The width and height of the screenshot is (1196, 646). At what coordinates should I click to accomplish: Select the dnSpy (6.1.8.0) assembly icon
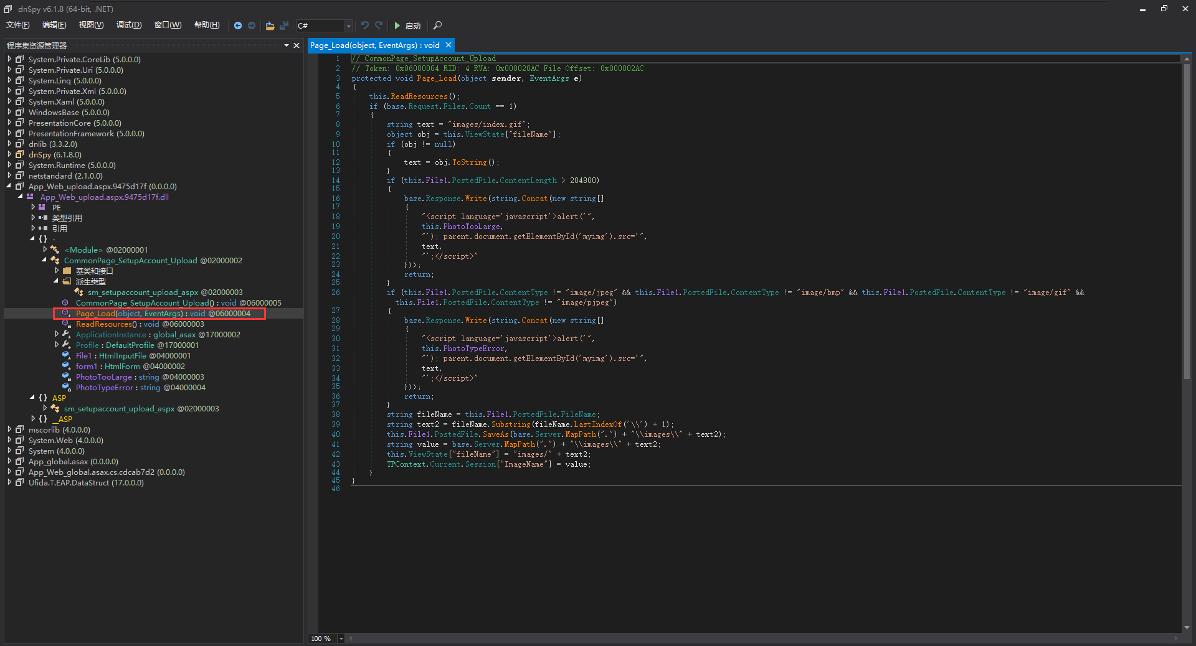click(x=19, y=154)
